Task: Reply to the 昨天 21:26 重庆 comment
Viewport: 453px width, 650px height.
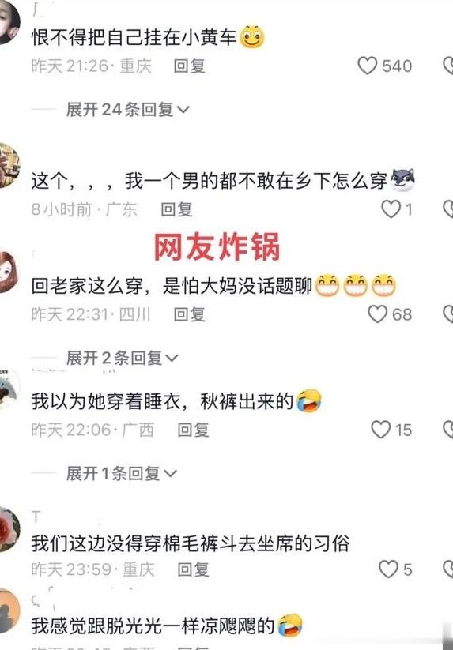Action: pos(189,66)
